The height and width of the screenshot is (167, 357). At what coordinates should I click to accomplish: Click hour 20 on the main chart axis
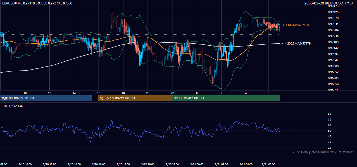[x=148, y=93]
